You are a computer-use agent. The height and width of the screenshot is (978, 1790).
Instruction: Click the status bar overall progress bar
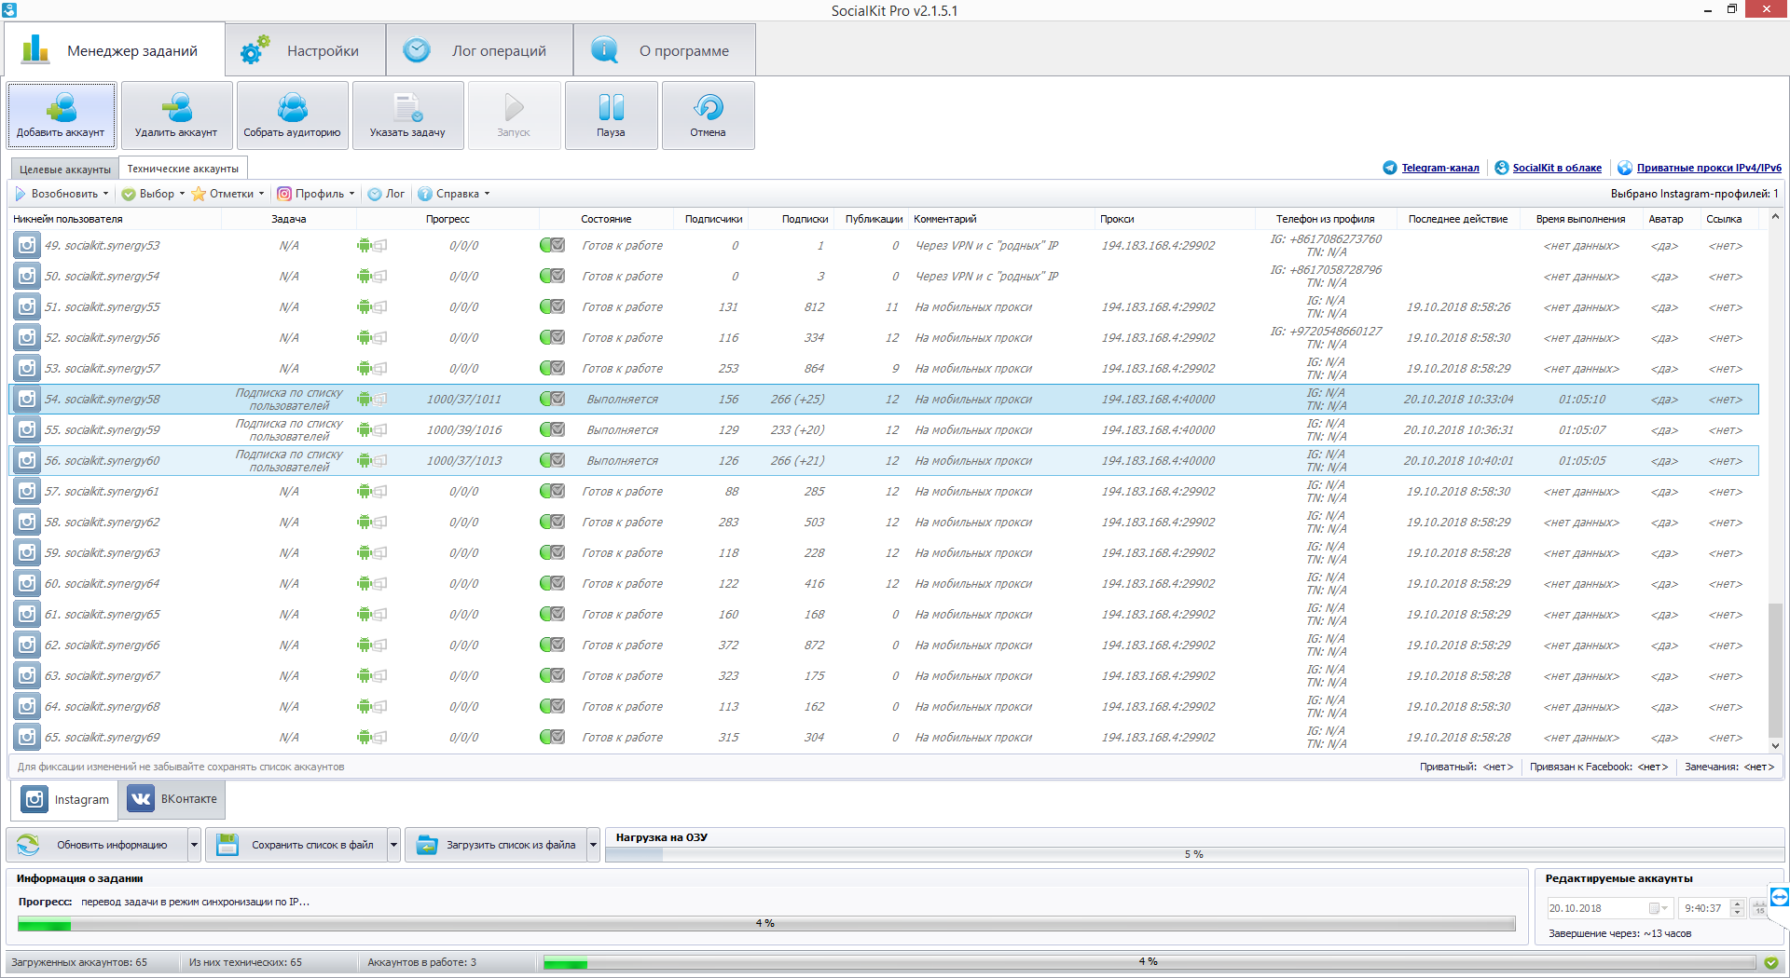pyautogui.click(x=1149, y=962)
